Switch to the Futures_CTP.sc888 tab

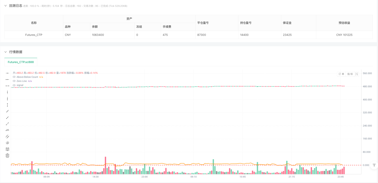coord(20,62)
